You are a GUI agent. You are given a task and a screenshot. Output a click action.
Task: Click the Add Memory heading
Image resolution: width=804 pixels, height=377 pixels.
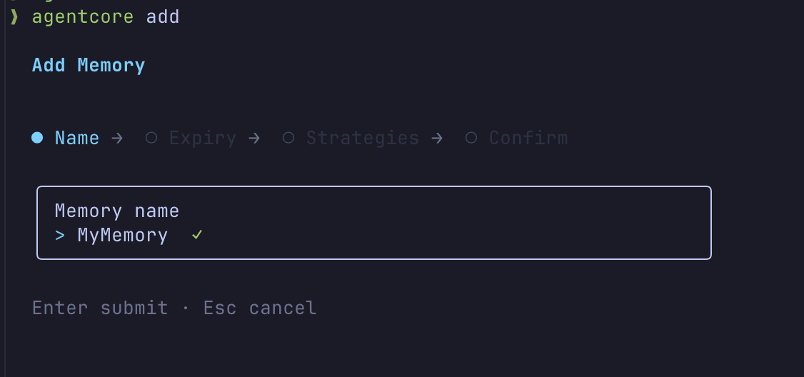coord(89,66)
